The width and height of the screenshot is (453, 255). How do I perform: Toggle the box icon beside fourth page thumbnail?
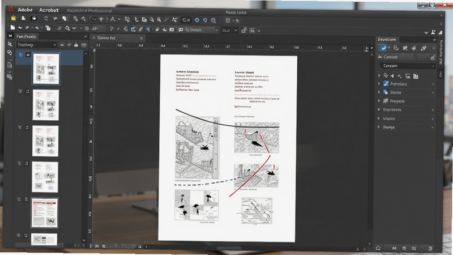pos(27,163)
